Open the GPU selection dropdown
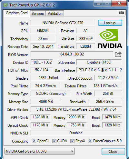The height and width of the screenshot is (159, 129). click(40, 151)
